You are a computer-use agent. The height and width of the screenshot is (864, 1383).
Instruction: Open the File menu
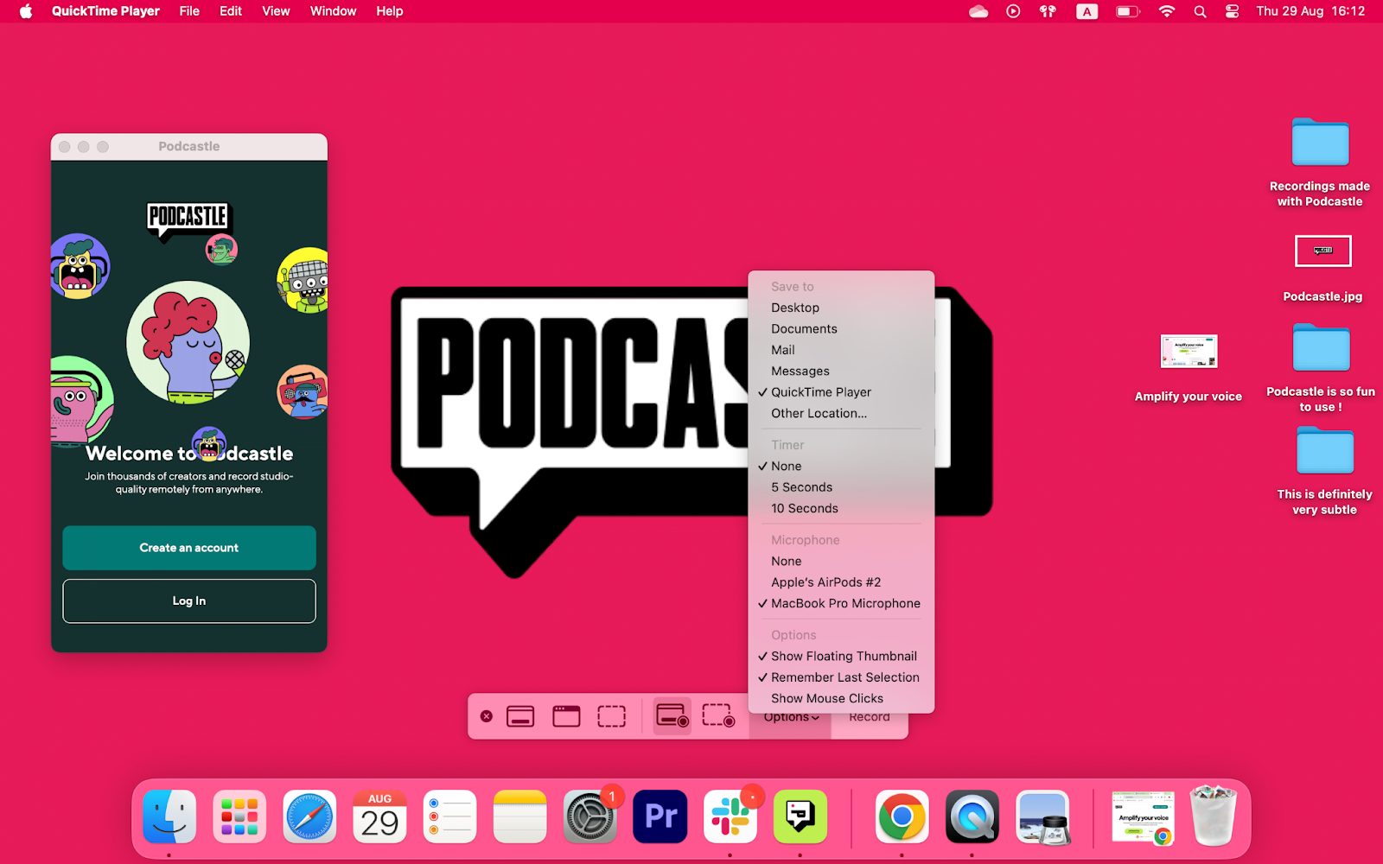tap(189, 11)
